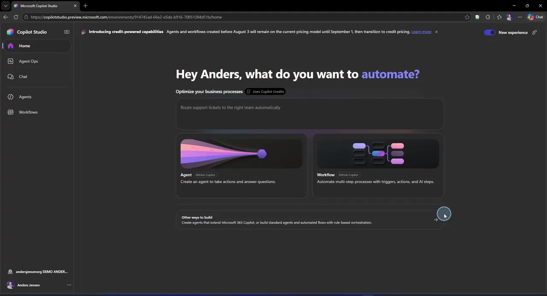Select the Microsoft Copilot Studio tab
Viewport: 547px width, 296px height.
[x=44, y=6]
